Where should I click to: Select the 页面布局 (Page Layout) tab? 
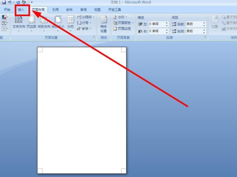coord(38,10)
